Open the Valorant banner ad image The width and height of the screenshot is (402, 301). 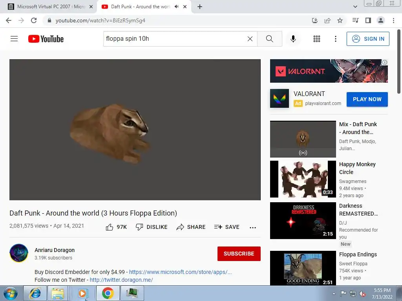329,71
